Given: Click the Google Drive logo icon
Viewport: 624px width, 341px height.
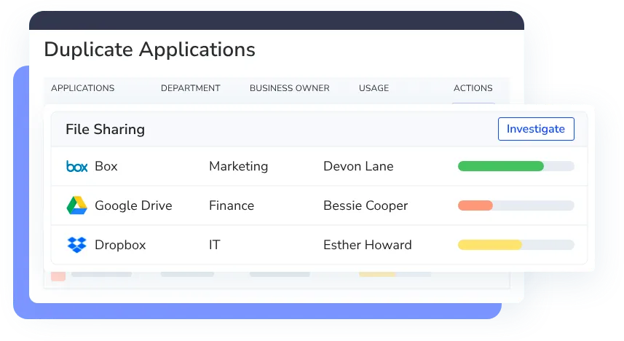Looking at the screenshot, I should coord(76,205).
